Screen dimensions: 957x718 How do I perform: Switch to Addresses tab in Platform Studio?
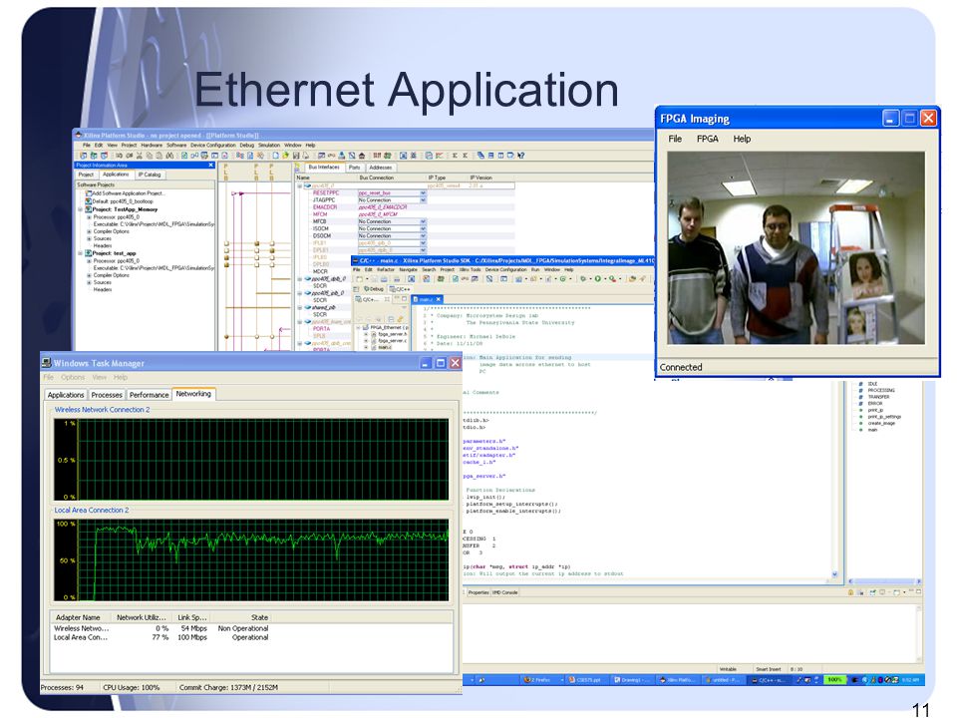tap(380, 168)
